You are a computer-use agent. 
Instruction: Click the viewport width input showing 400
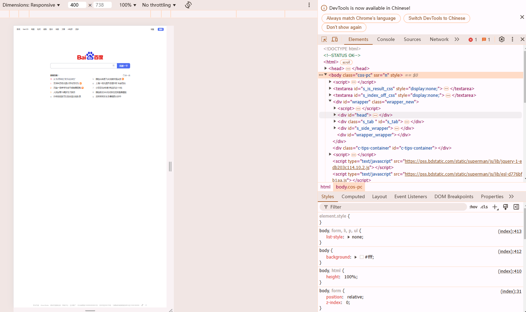(x=77, y=5)
